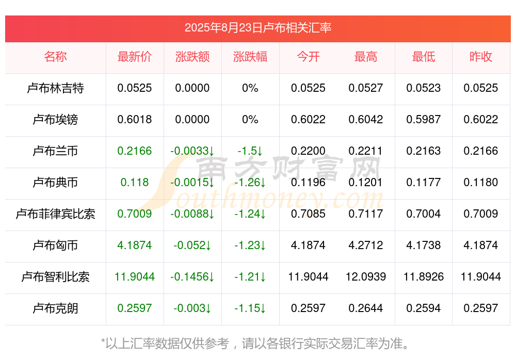Click latest price 0.7009 in green

pos(135,214)
